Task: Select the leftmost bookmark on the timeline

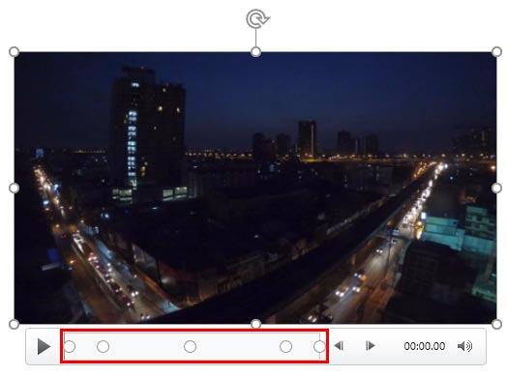Action: pos(70,347)
